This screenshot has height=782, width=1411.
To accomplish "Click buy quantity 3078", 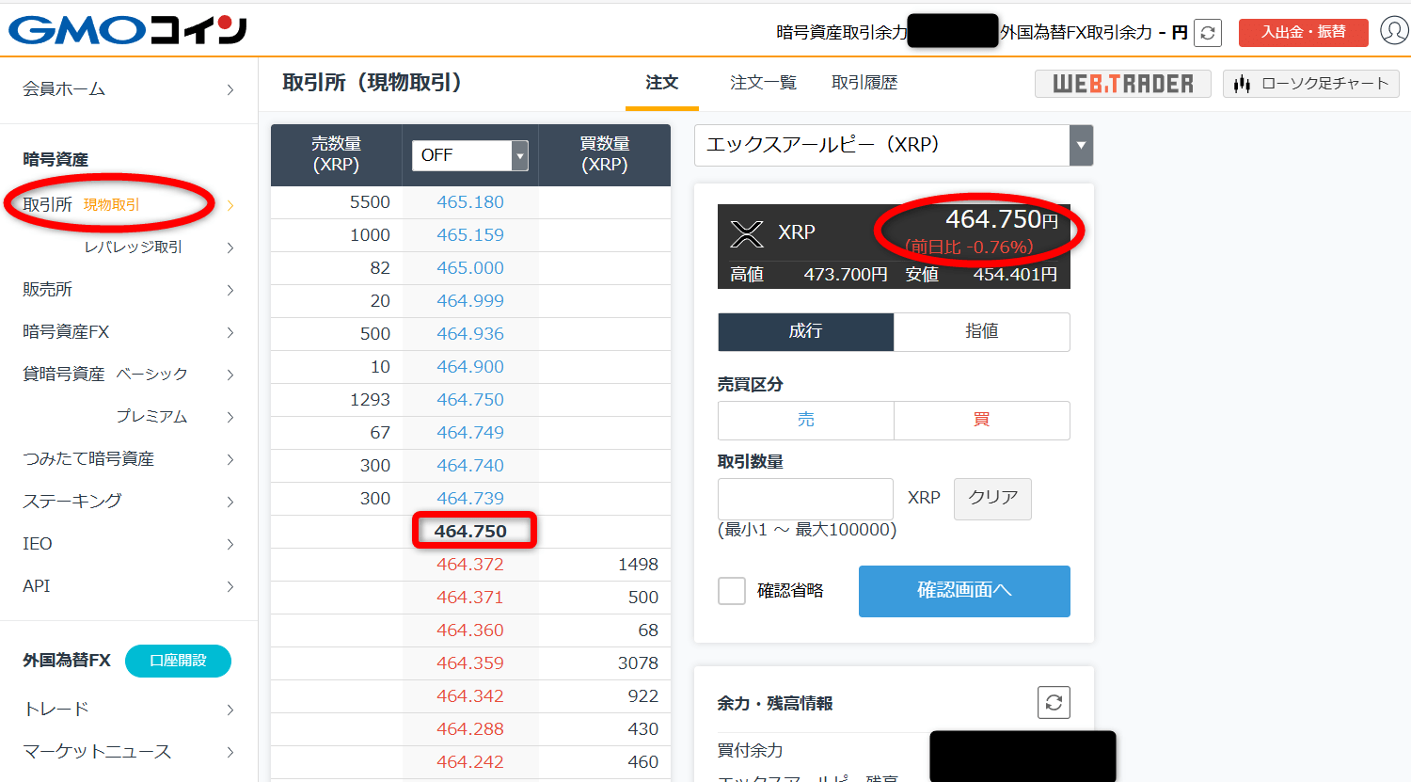I will click(x=638, y=663).
